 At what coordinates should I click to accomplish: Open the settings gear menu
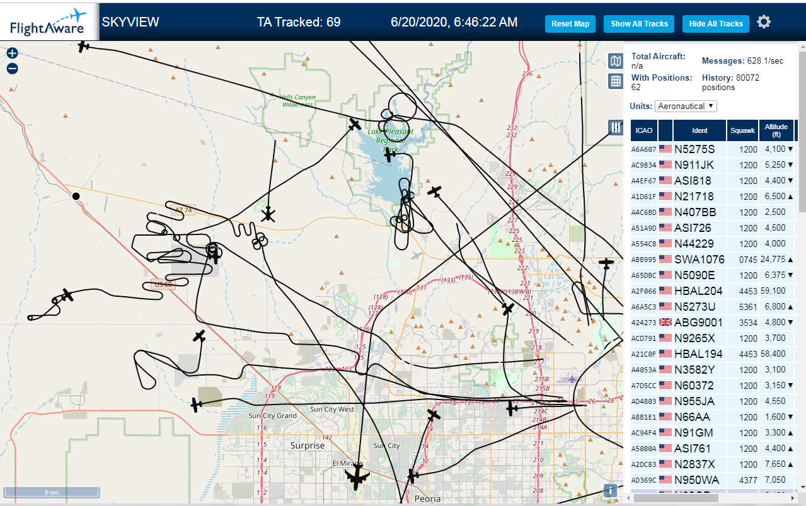pyautogui.click(x=764, y=22)
